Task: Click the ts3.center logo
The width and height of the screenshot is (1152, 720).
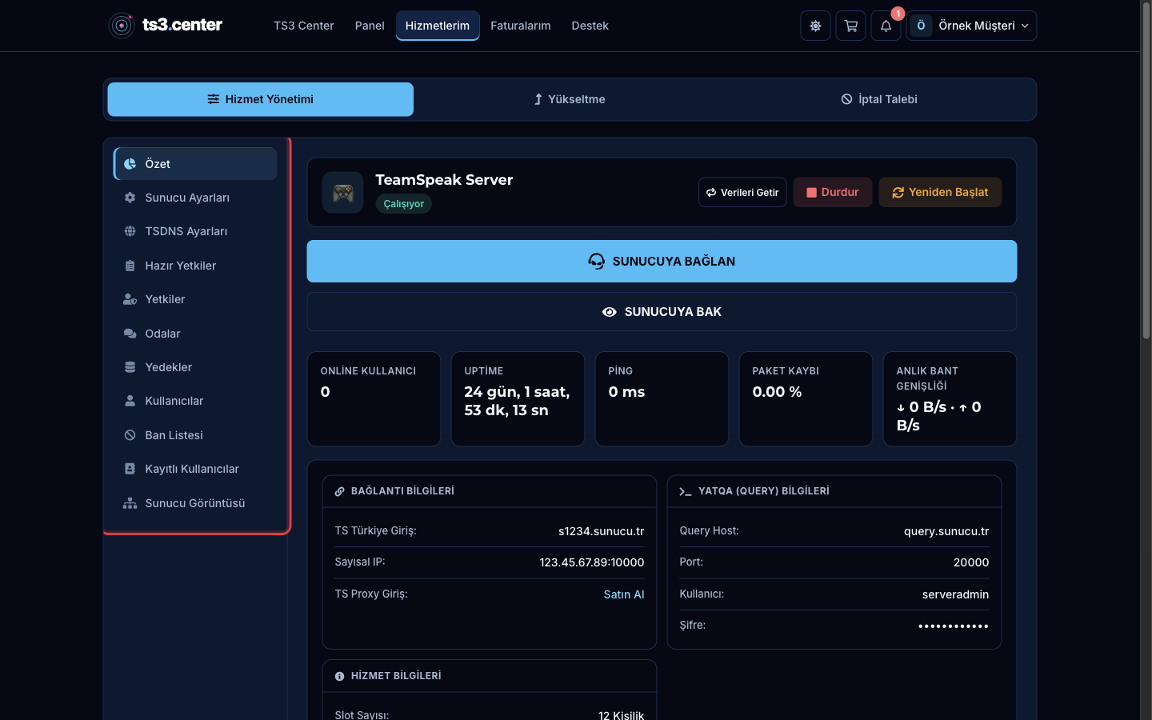Action: pos(166,26)
